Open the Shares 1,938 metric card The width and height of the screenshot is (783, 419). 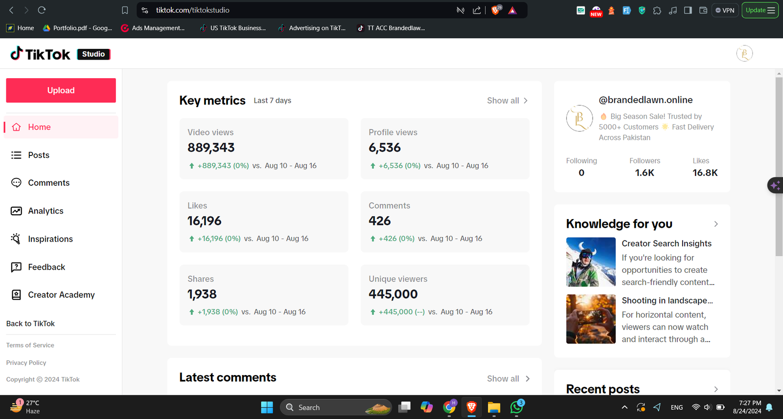click(x=264, y=295)
